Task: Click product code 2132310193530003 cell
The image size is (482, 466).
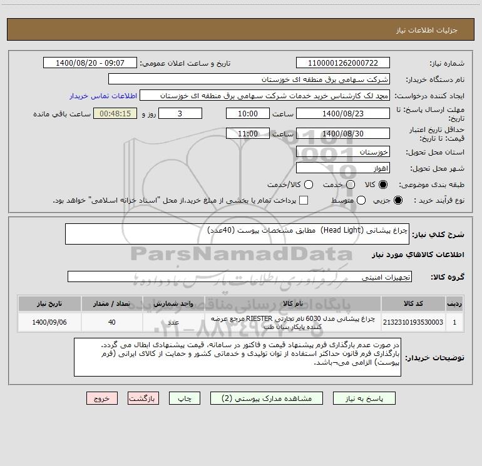Action: pos(413,322)
